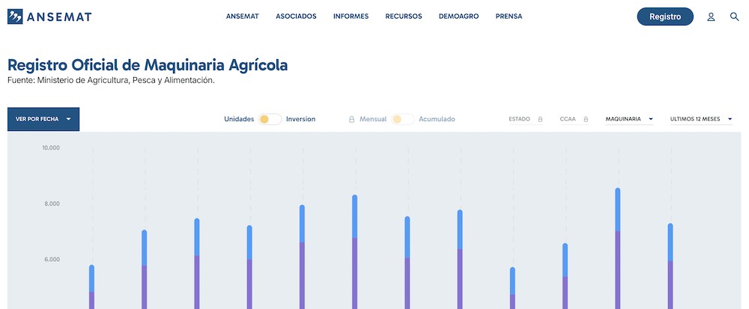
Task: Open the INFORMES menu item
Action: [x=351, y=16]
